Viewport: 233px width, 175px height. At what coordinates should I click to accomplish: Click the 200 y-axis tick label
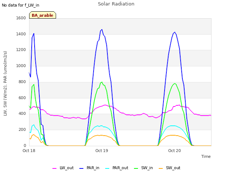(22, 130)
